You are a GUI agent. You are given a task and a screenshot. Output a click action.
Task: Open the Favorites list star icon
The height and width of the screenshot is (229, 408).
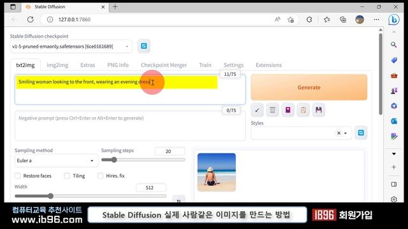(327, 20)
